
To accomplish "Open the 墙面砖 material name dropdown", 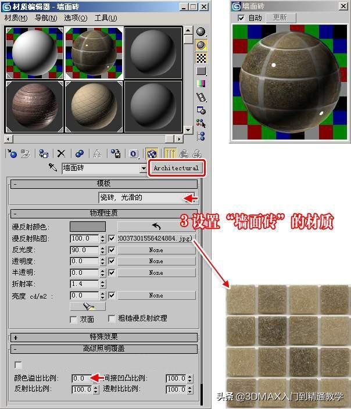I will click(144, 168).
